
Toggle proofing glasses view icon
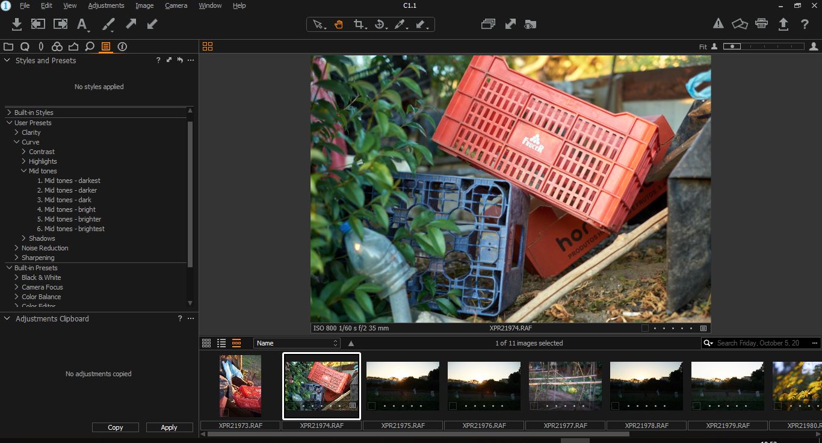(x=530, y=25)
